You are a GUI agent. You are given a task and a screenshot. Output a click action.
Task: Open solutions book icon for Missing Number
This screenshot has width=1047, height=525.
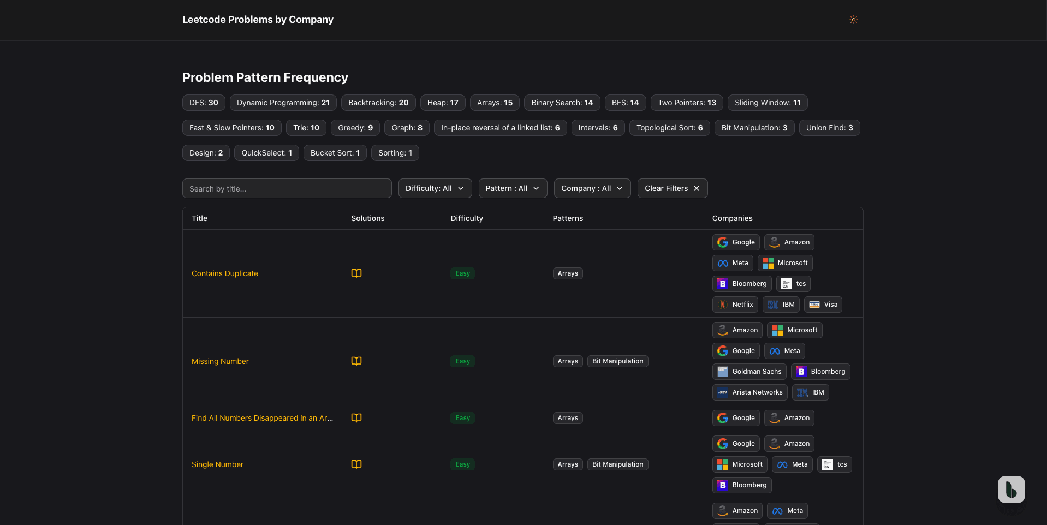pyautogui.click(x=356, y=361)
